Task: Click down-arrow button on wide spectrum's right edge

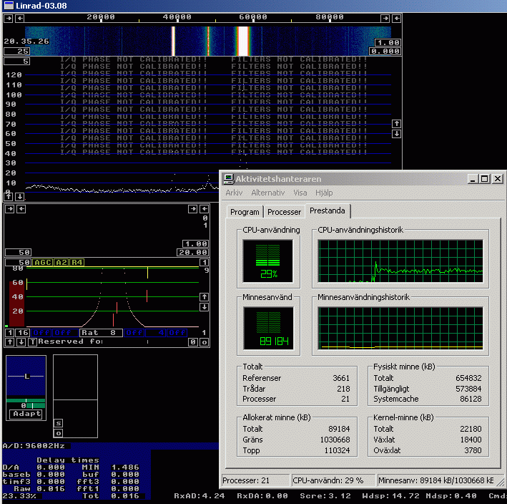Action: 397,134
